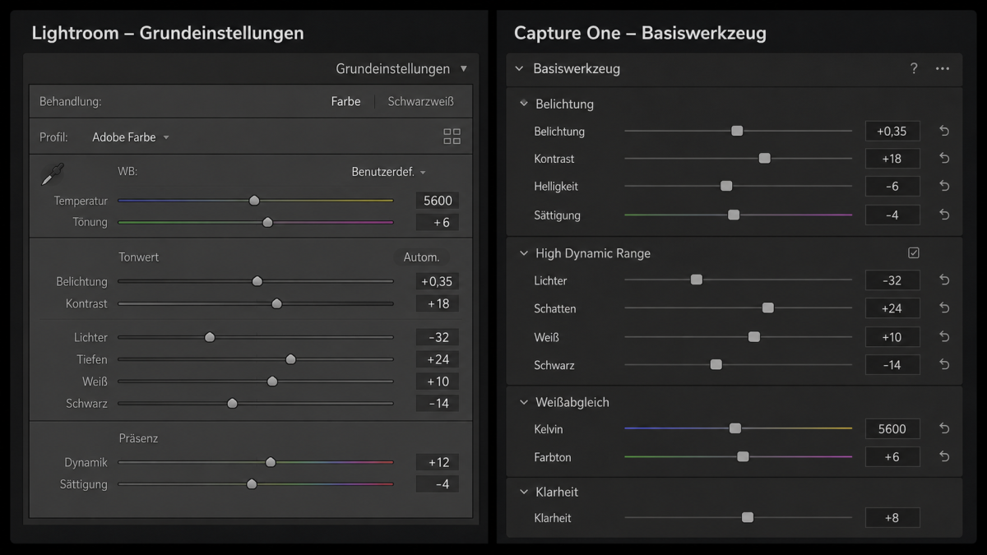Click the Helligkeit slider handle
Screen dimensions: 987x555
726,187
